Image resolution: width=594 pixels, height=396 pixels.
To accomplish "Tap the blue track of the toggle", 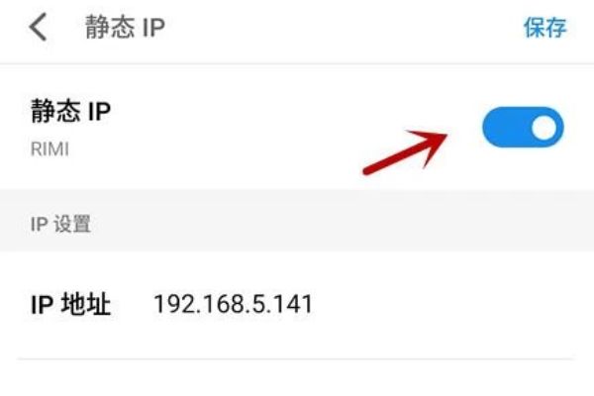I will 506,128.
